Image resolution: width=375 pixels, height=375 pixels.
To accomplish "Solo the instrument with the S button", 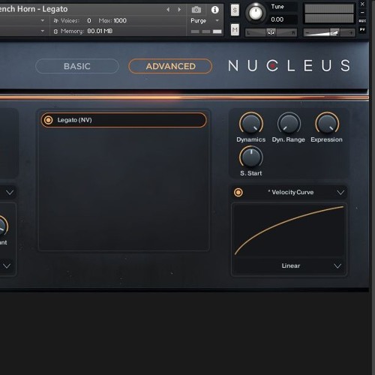I will pos(235,10).
